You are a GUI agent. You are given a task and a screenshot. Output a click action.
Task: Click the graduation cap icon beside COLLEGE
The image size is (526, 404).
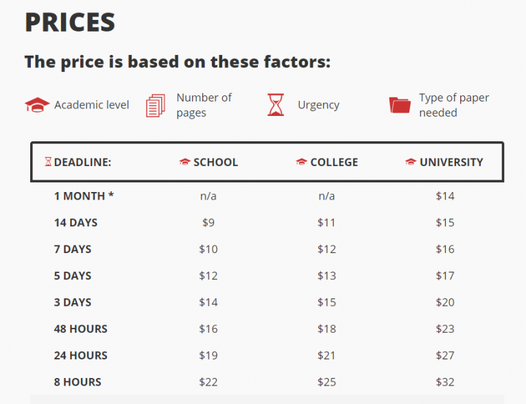tap(301, 163)
